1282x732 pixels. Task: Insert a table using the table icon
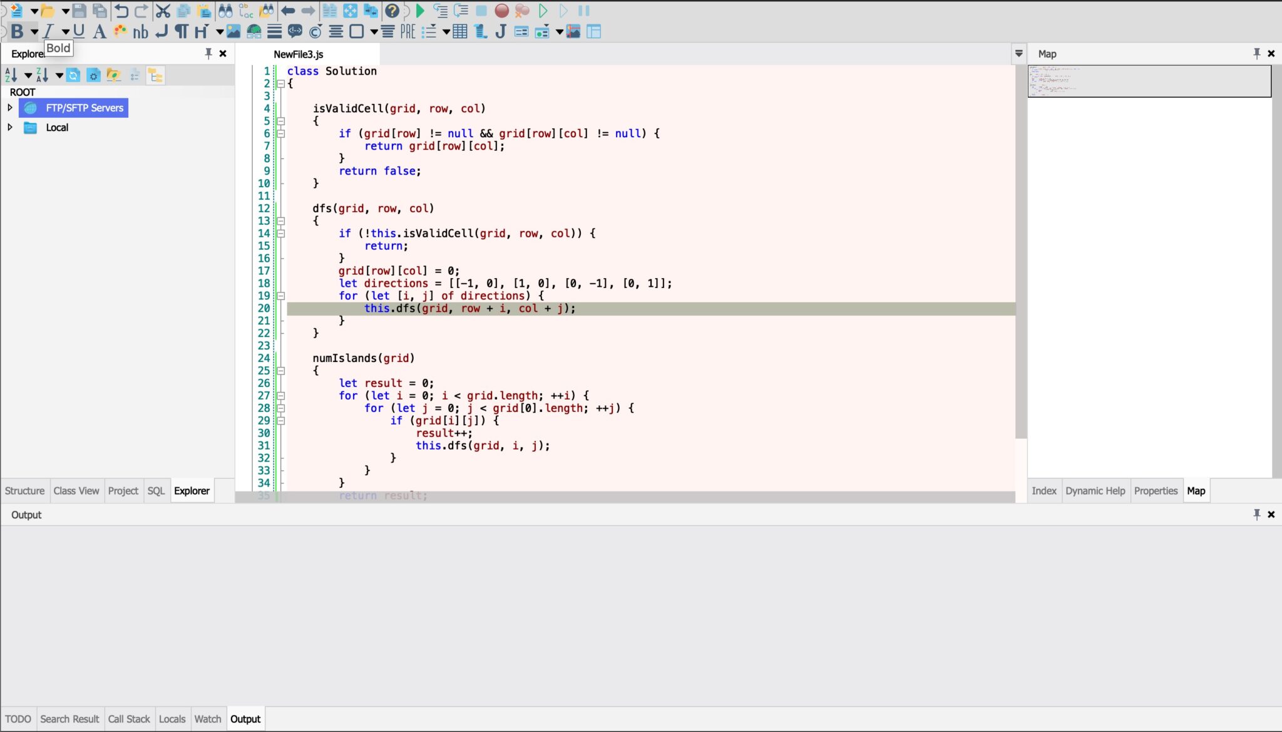(459, 31)
